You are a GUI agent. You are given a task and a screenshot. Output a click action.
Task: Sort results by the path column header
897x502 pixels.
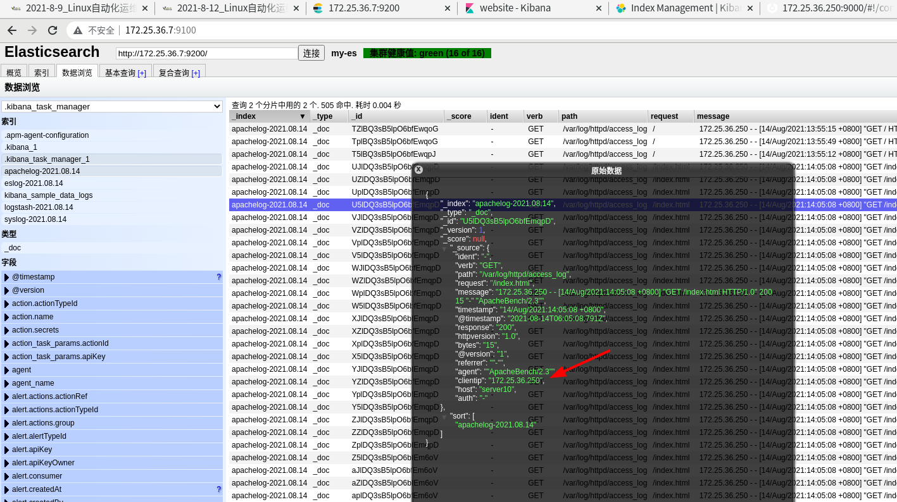coord(603,116)
